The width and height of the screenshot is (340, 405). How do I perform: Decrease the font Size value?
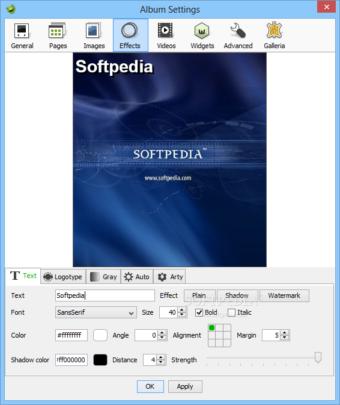coord(182,315)
